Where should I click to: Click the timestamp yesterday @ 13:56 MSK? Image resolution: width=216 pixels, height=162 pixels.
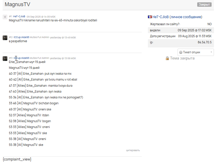click(63, 58)
